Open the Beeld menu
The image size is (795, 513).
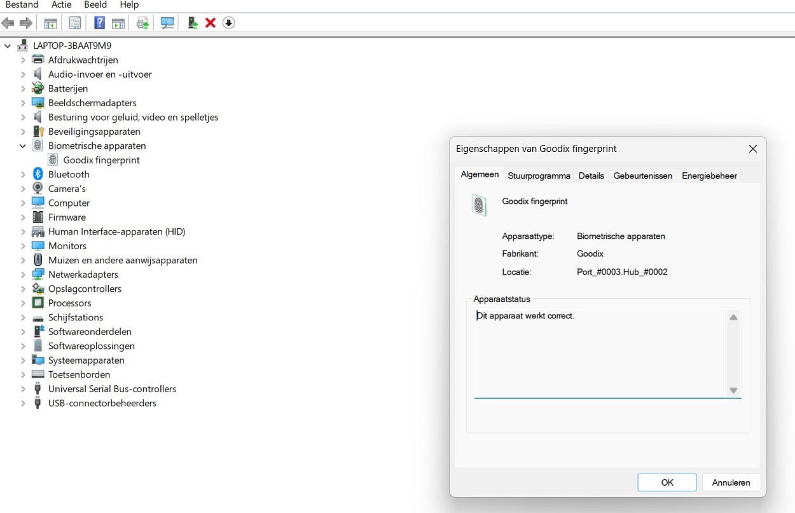coord(95,5)
